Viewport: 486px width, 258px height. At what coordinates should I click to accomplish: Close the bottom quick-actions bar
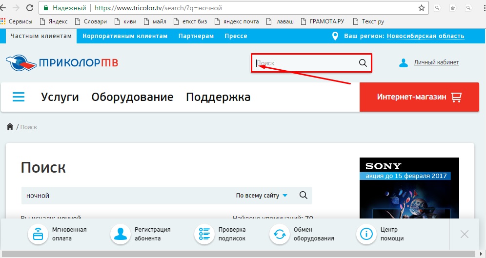click(x=464, y=234)
